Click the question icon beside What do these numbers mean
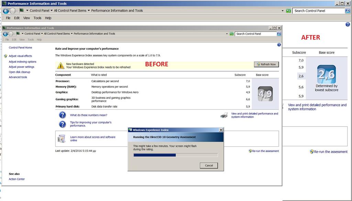 (63, 115)
